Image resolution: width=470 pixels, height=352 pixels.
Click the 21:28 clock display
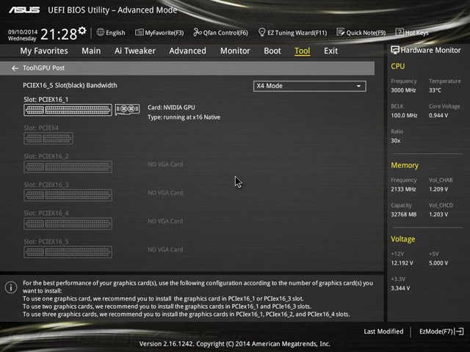(59, 34)
